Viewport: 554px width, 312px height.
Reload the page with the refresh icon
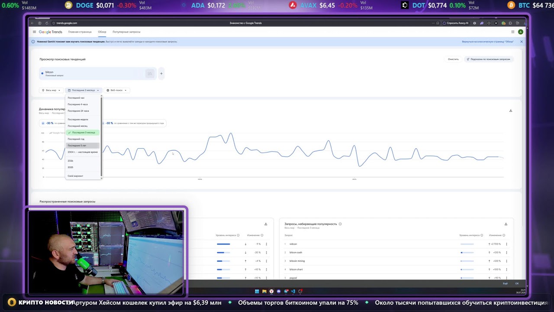coord(47,23)
